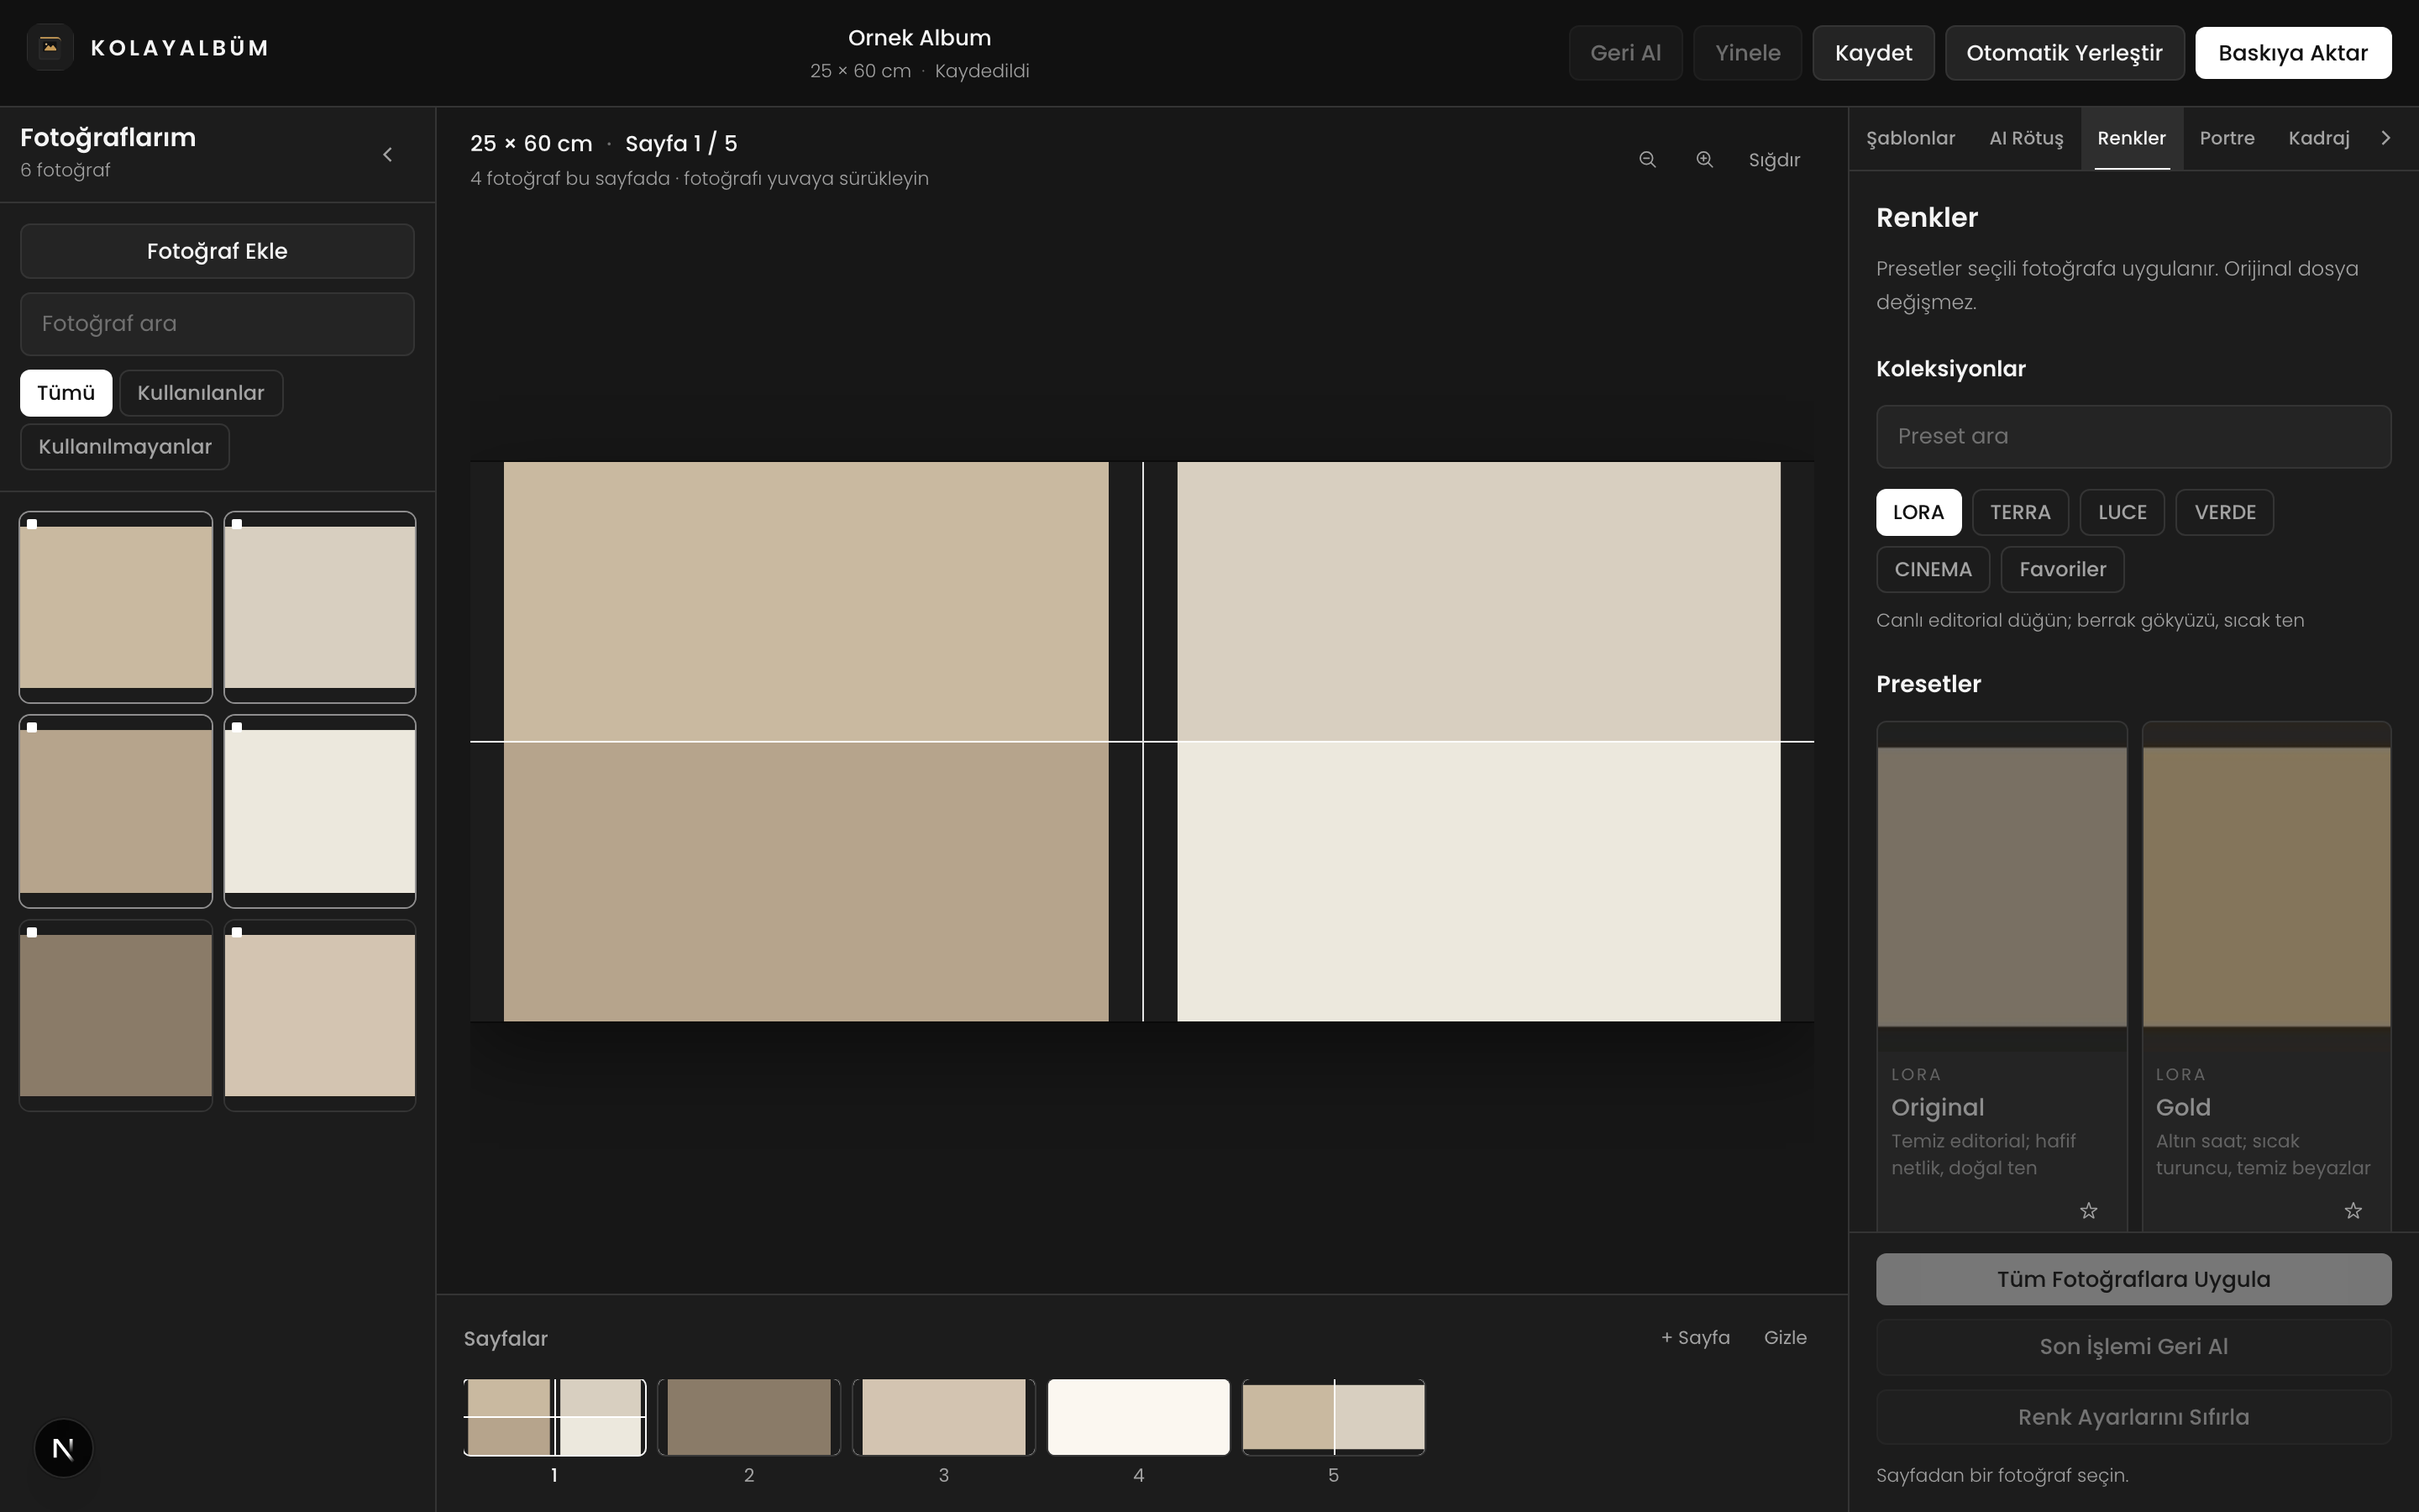The height and width of the screenshot is (1512, 2419).
Task: Open the Portre tab
Action: click(2227, 138)
